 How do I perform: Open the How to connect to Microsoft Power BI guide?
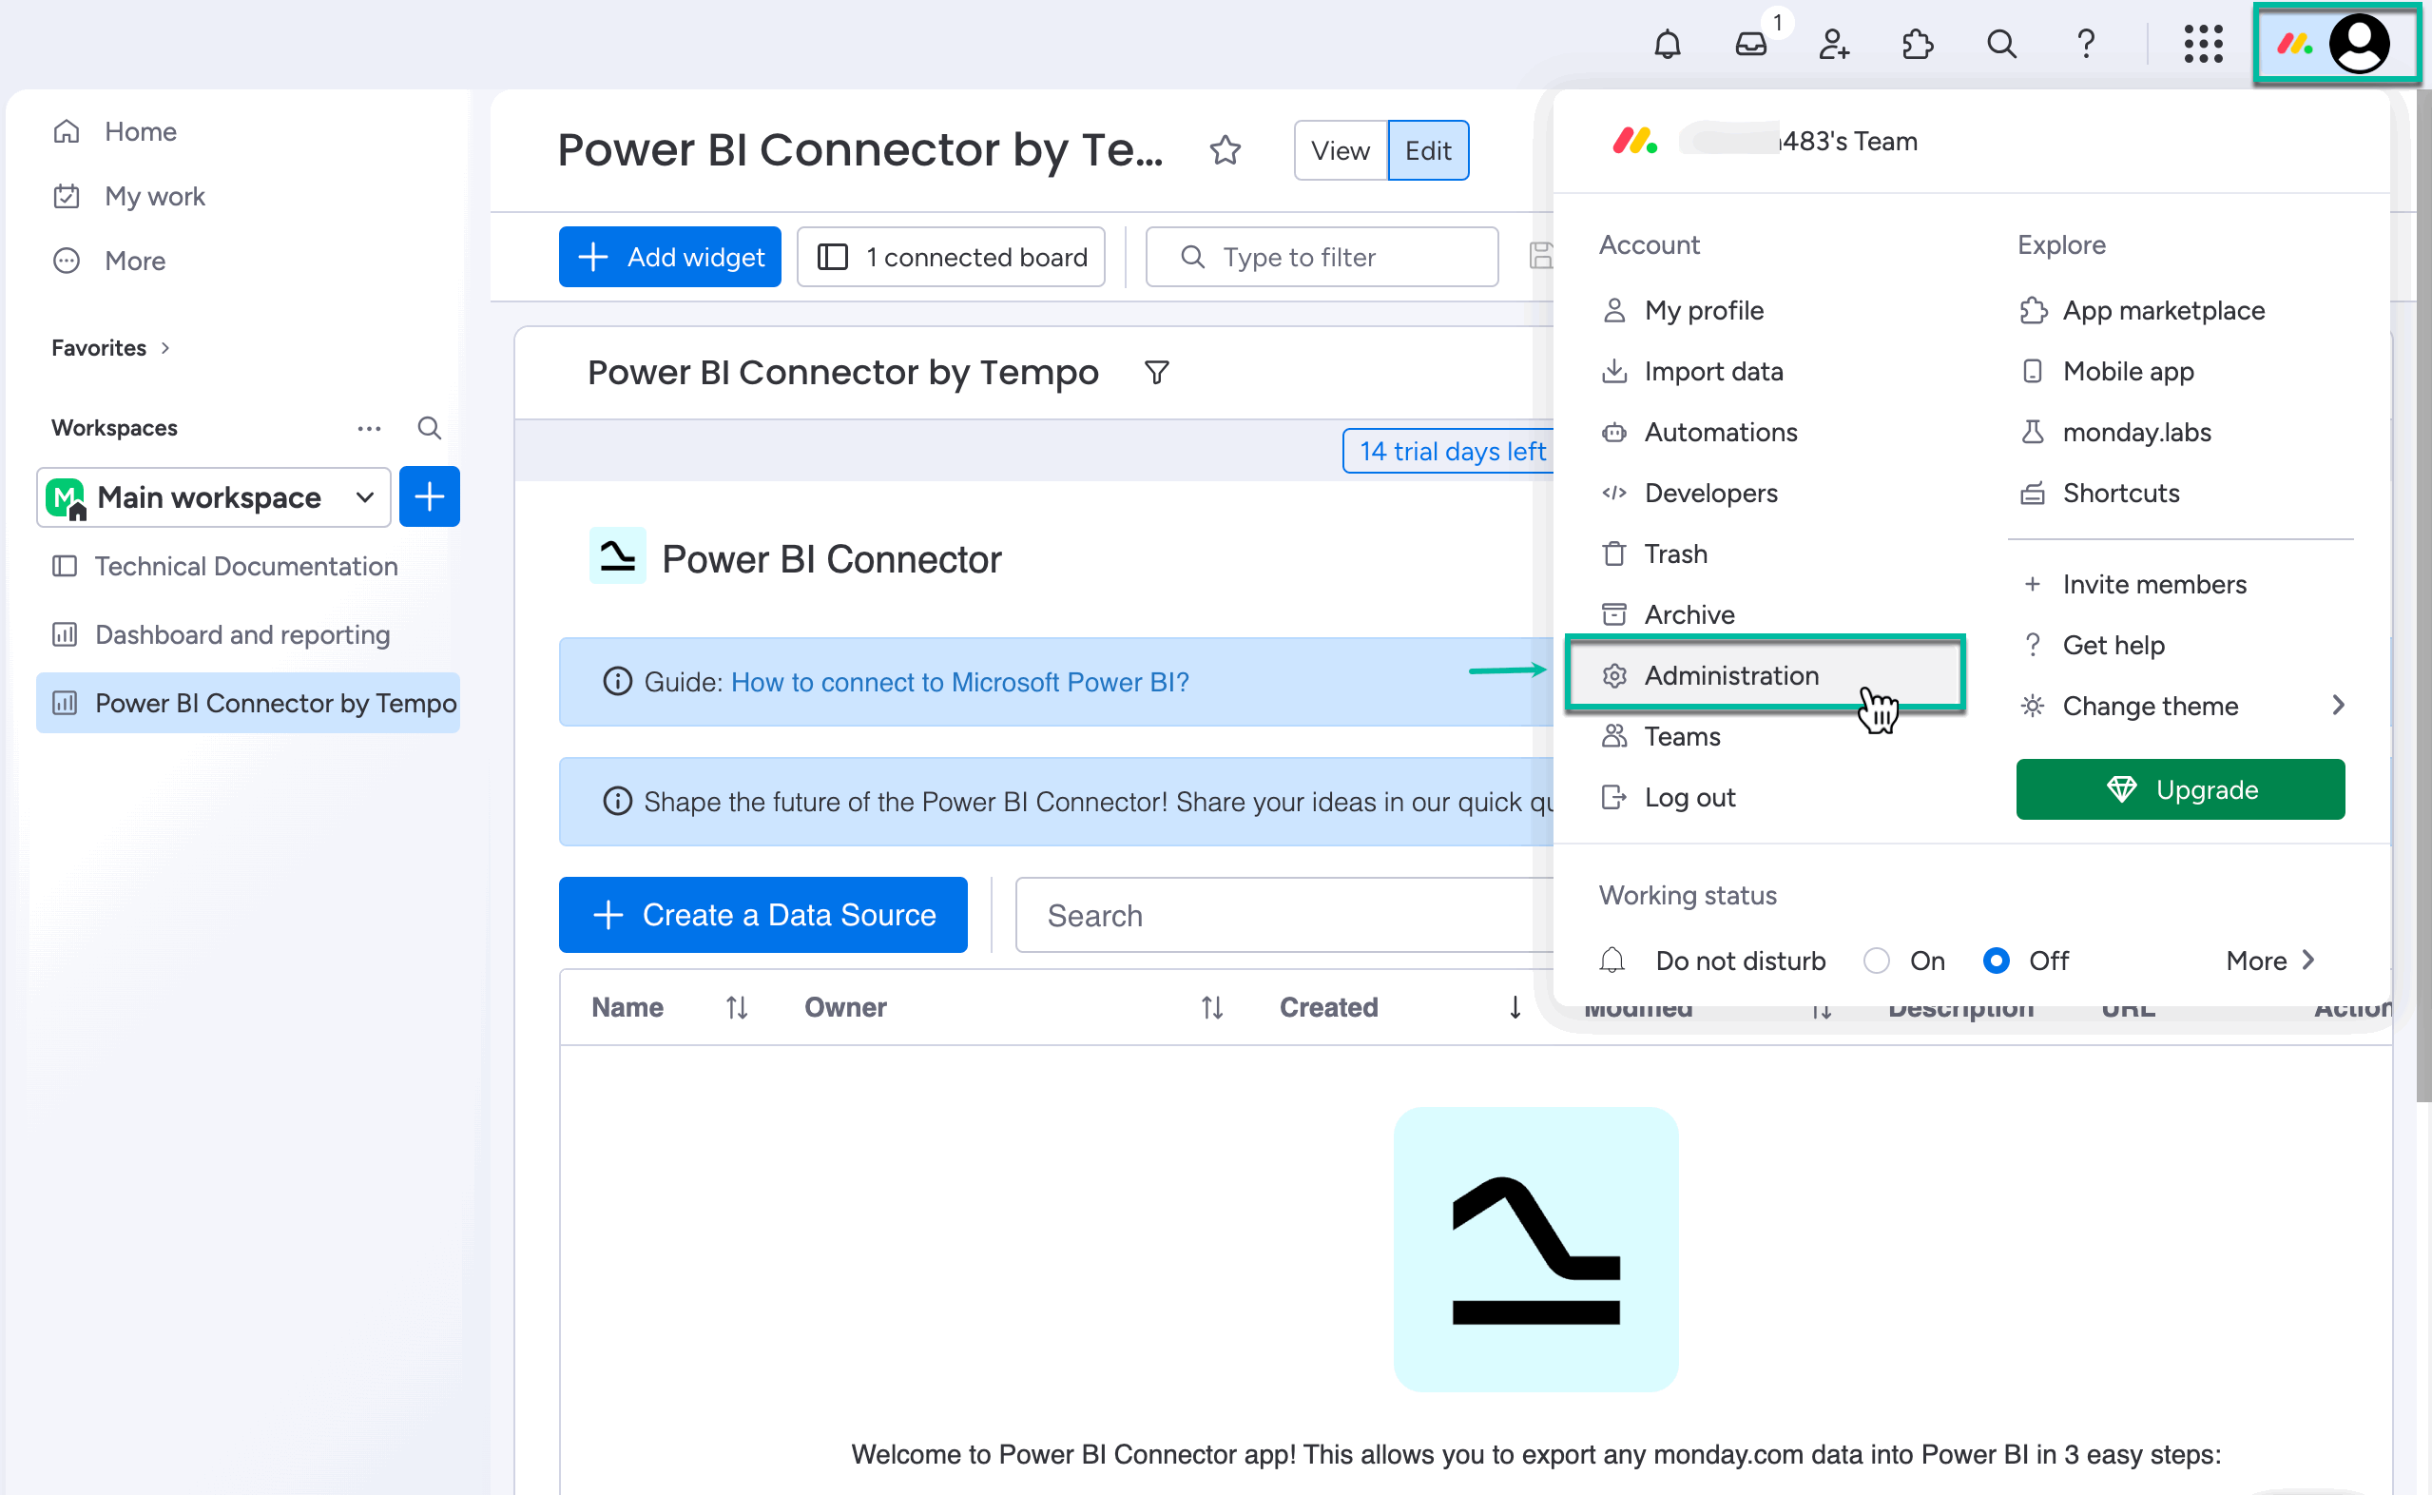click(959, 682)
